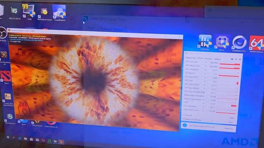The height and width of the screenshot is (148, 264).
Task: Open the Fraps desktop shortcut
Action: [29, 12]
